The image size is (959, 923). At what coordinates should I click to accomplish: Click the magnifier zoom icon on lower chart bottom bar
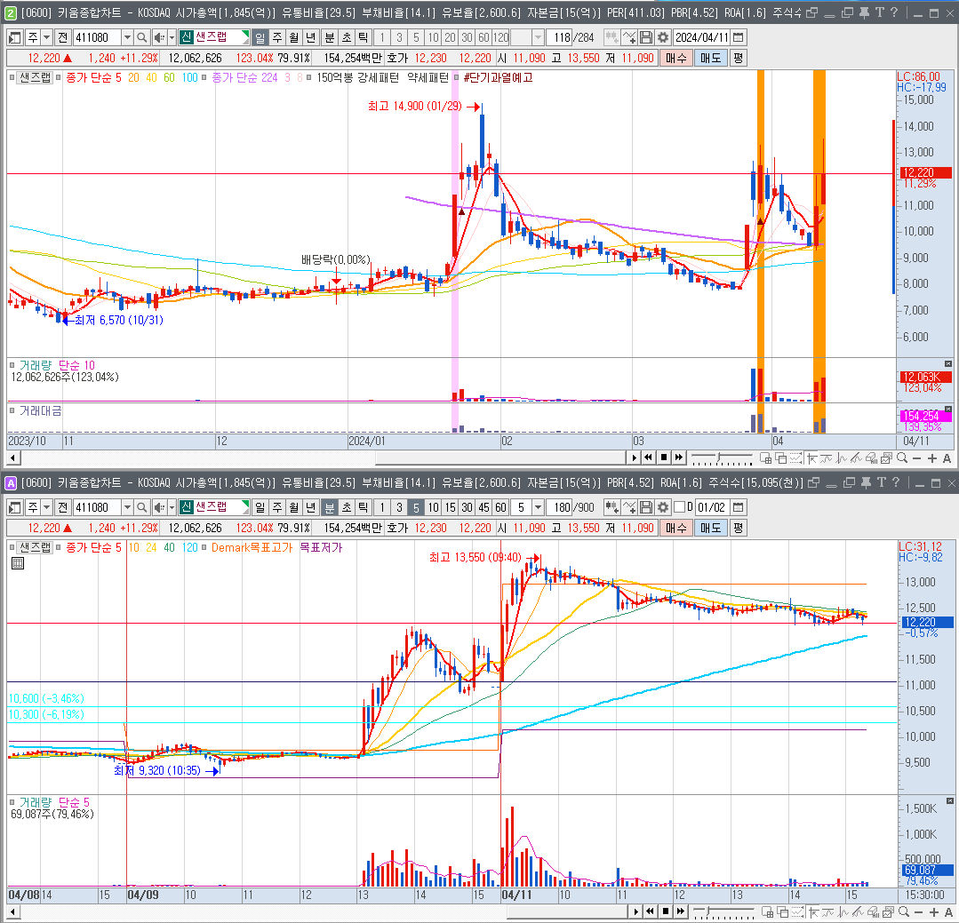tap(904, 912)
